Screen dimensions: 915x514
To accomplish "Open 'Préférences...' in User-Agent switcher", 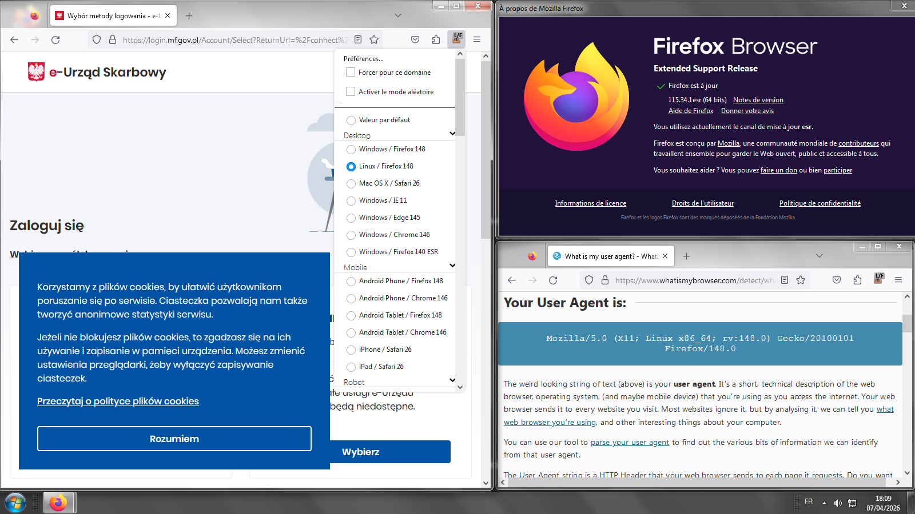I will click(364, 59).
